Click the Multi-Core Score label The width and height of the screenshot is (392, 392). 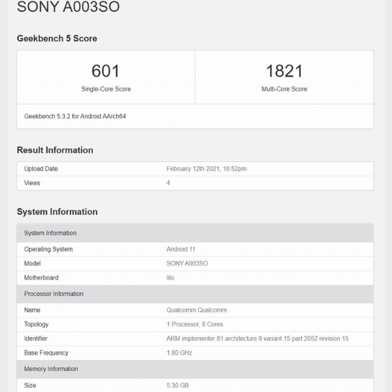point(284,89)
